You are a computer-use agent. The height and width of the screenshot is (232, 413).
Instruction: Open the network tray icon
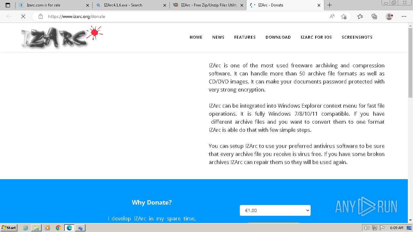(375, 228)
